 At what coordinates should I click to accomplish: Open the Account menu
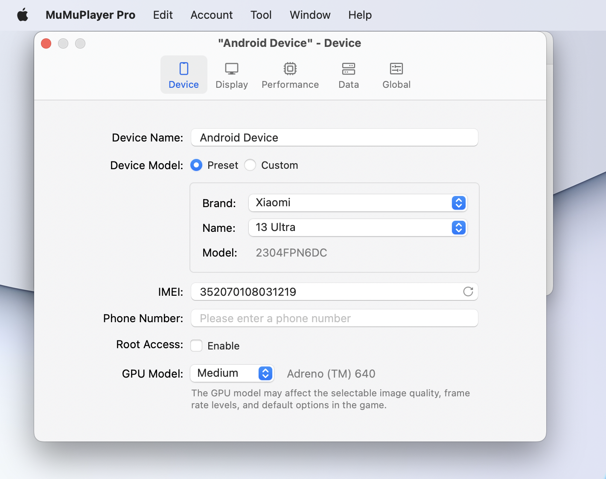211,15
